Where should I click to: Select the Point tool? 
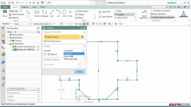[x=70, y=13]
